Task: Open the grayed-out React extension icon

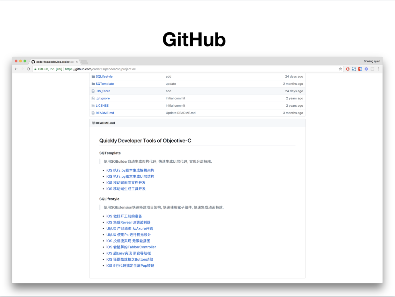Action: click(372, 69)
